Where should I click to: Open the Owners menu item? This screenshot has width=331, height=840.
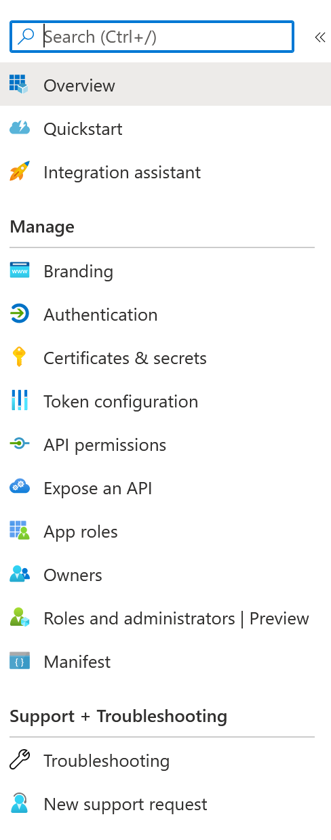[165, 575]
